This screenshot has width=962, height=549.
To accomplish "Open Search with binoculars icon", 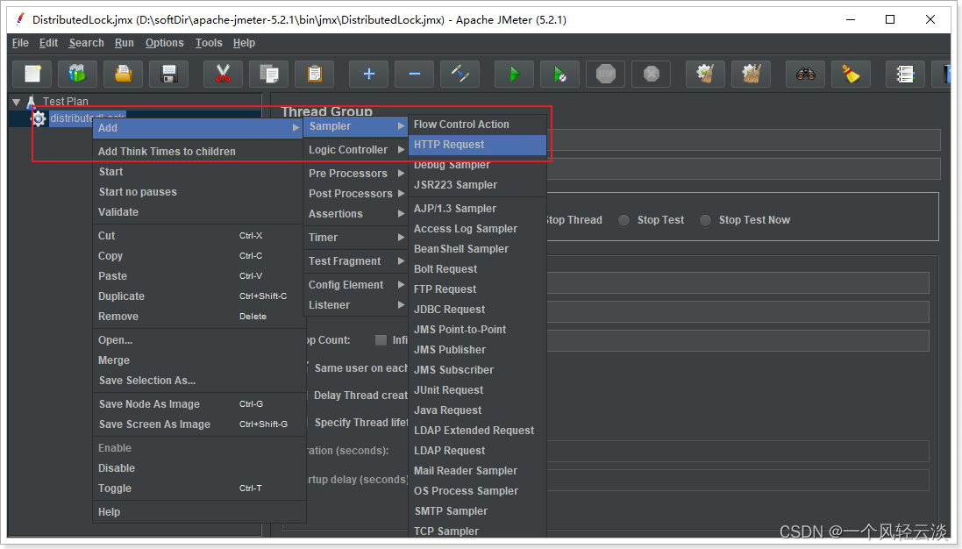I will pyautogui.click(x=806, y=75).
